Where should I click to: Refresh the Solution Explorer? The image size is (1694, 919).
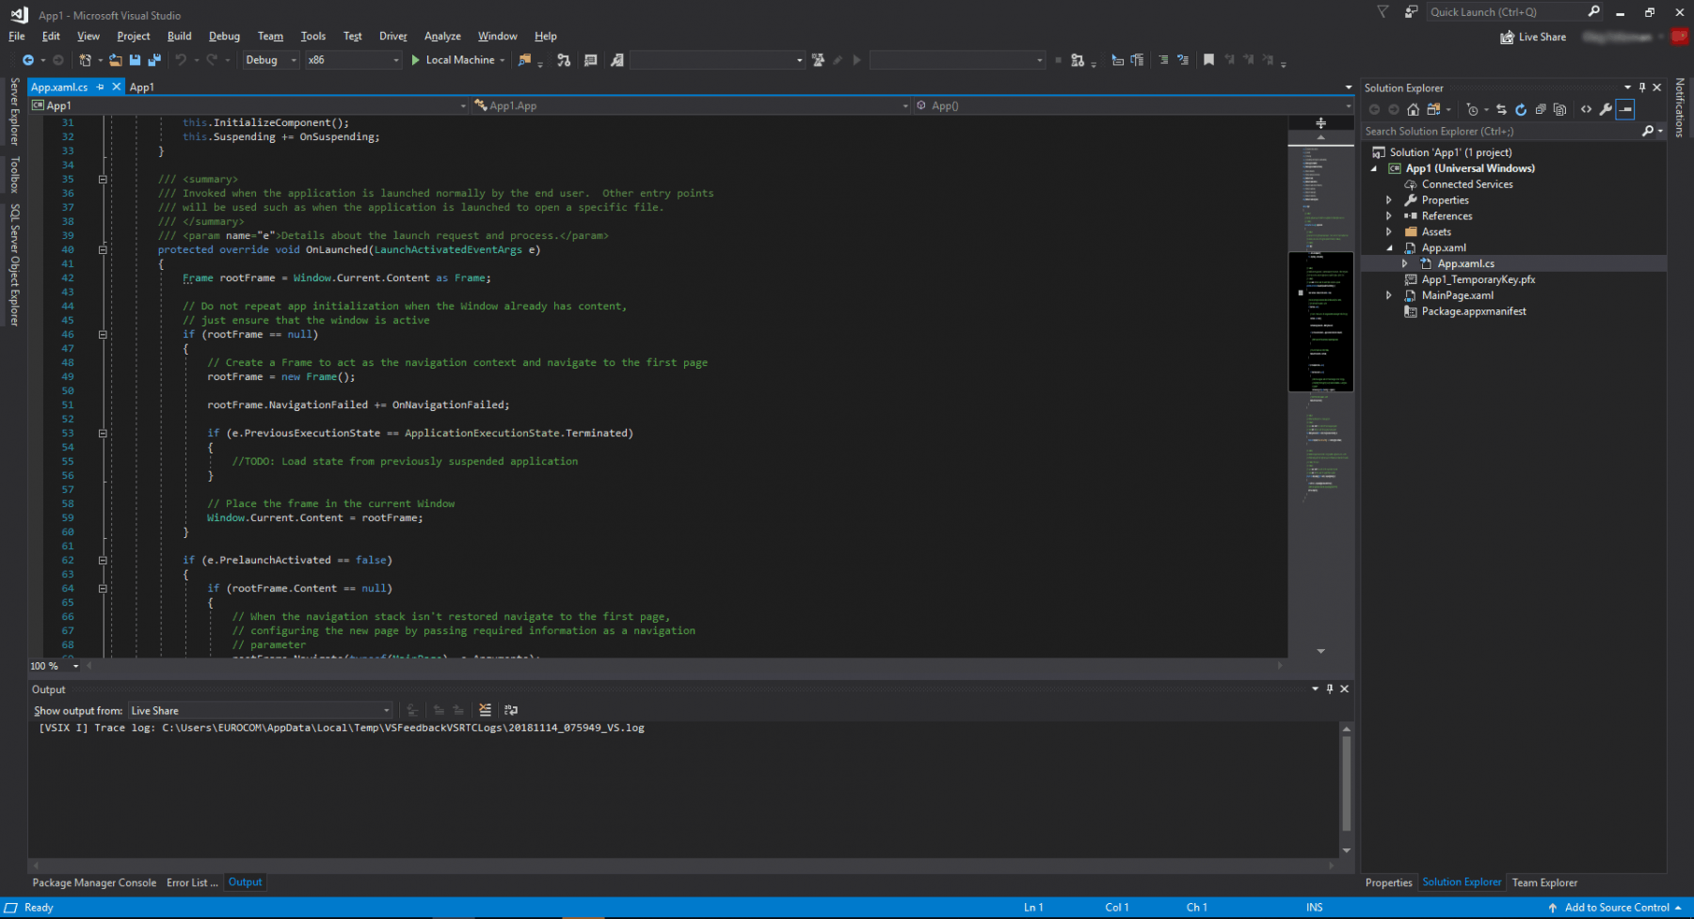click(x=1521, y=109)
